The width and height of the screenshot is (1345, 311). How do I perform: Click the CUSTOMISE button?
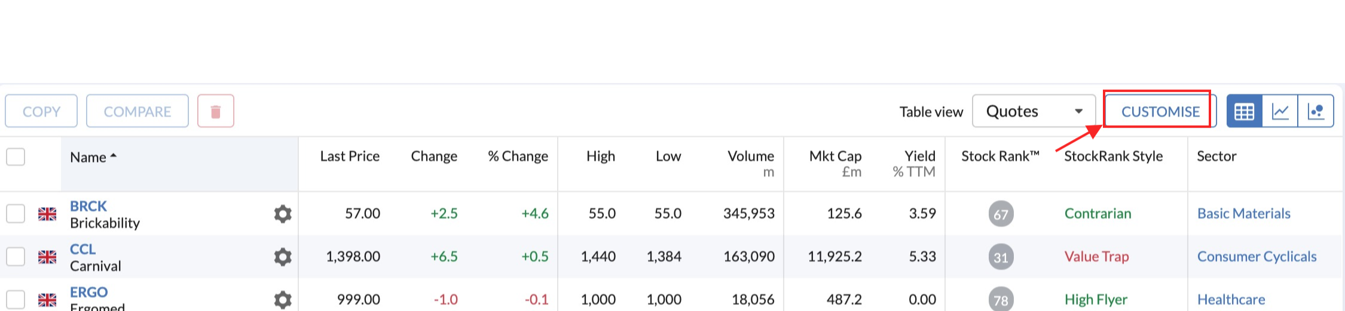(1160, 111)
